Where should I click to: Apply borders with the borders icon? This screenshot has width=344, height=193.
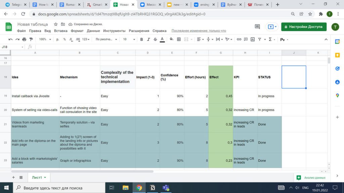coord(178,39)
